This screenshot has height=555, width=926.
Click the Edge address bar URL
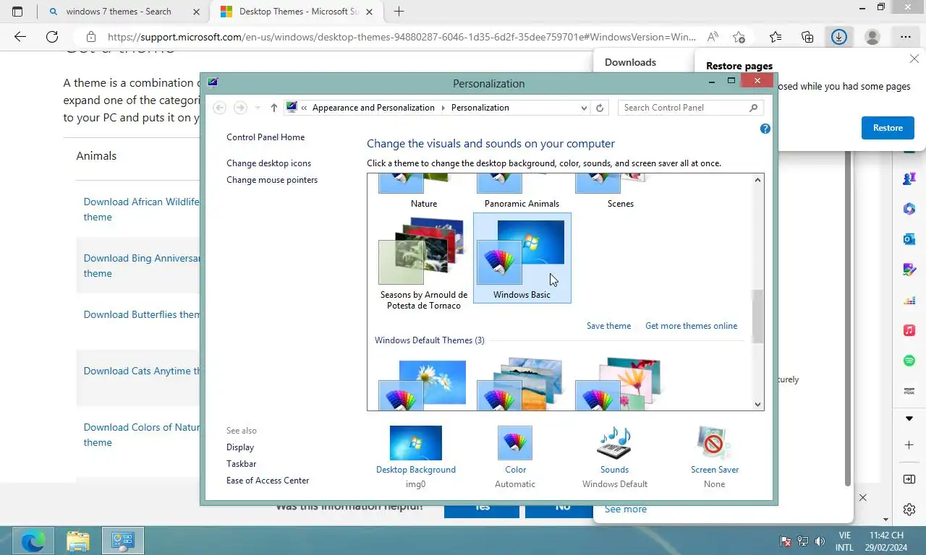401,37
